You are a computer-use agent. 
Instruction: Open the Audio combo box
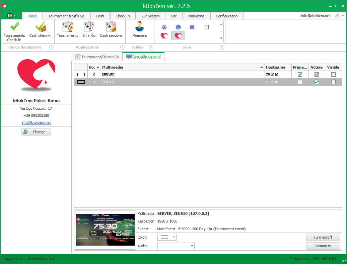[x=176, y=246]
